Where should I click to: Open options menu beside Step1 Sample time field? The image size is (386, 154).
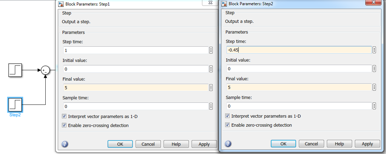pyautogui.click(x=211, y=106)
